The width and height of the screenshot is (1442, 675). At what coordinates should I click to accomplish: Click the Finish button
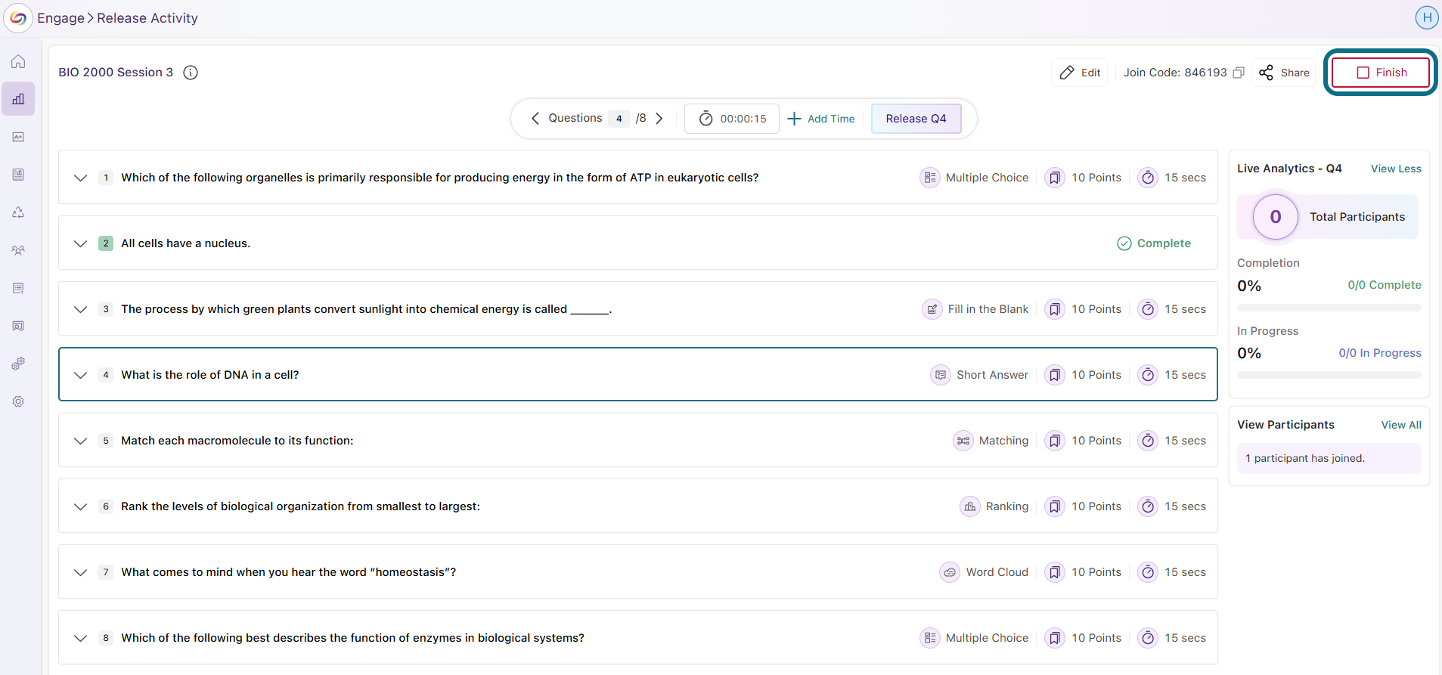point(1381,73)
